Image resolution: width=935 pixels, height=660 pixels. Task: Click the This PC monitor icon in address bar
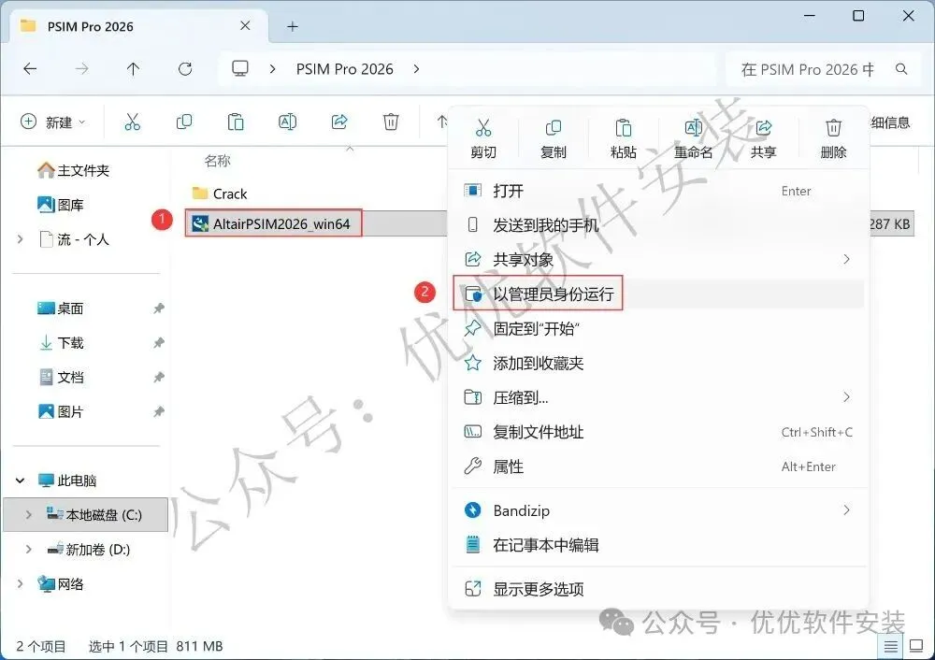point(240,68)
